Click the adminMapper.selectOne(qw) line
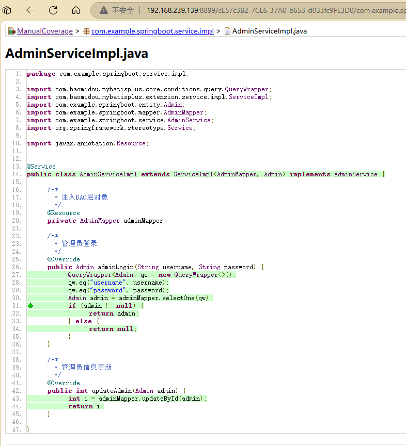This screenshot has width=406, height=446. (140, 298)
